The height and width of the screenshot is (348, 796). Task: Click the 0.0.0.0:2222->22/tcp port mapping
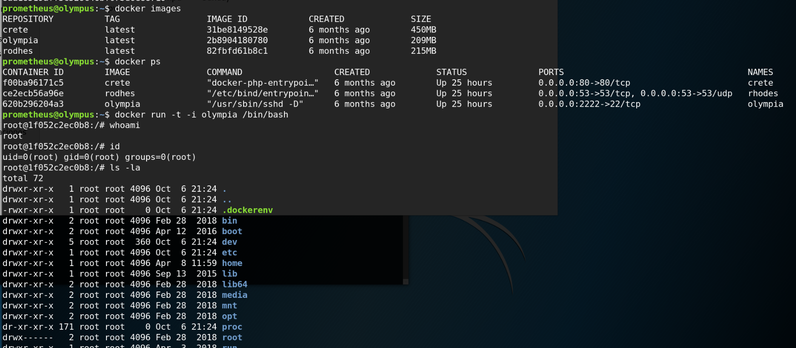pyautogui.click(x=589, y=104)
